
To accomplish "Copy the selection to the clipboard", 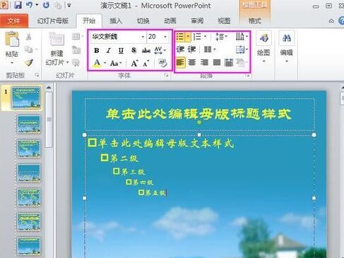I will tap(28, 49).
